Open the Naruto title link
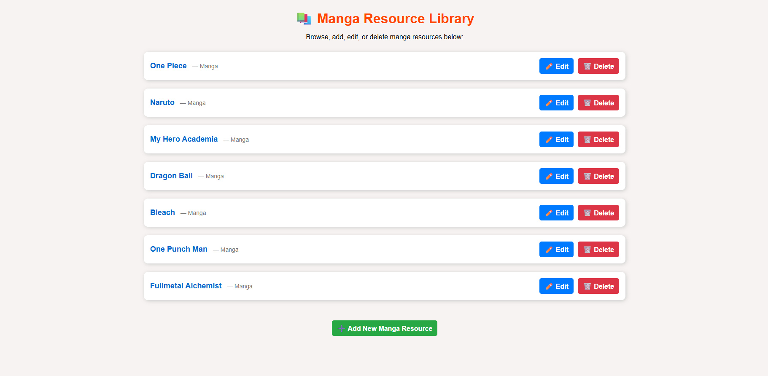This screenshot has width=768, height=376. coord(162,102)
